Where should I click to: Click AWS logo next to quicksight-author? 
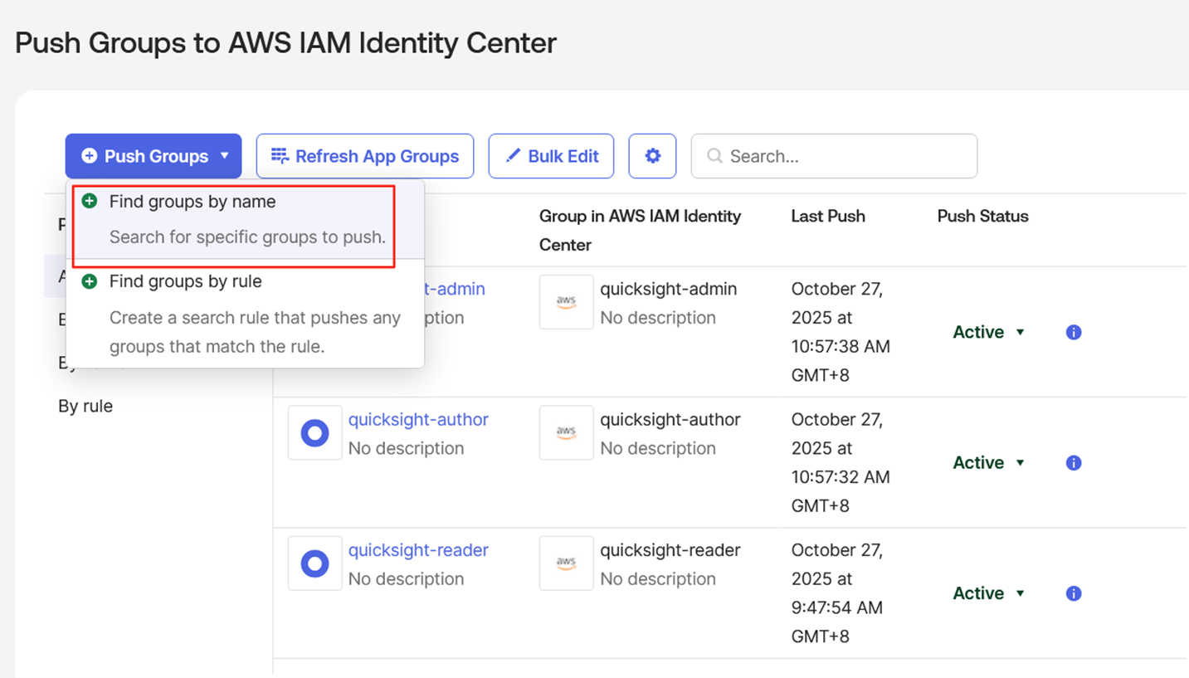point(566,433)
